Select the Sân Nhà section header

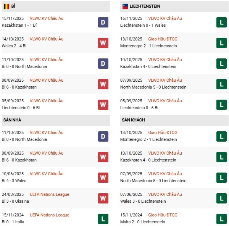pos(12,120)
